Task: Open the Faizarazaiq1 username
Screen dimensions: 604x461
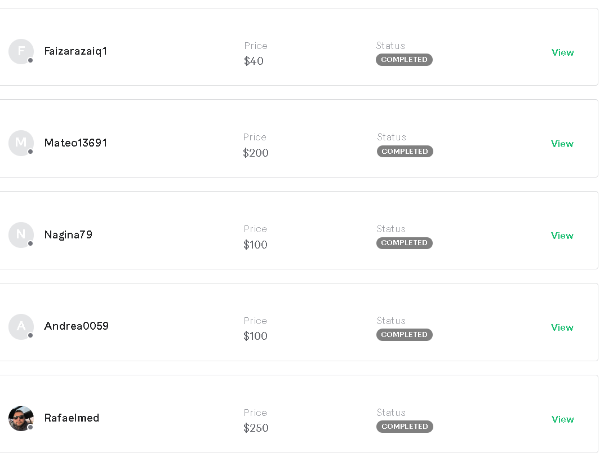Action: (75, 51)
